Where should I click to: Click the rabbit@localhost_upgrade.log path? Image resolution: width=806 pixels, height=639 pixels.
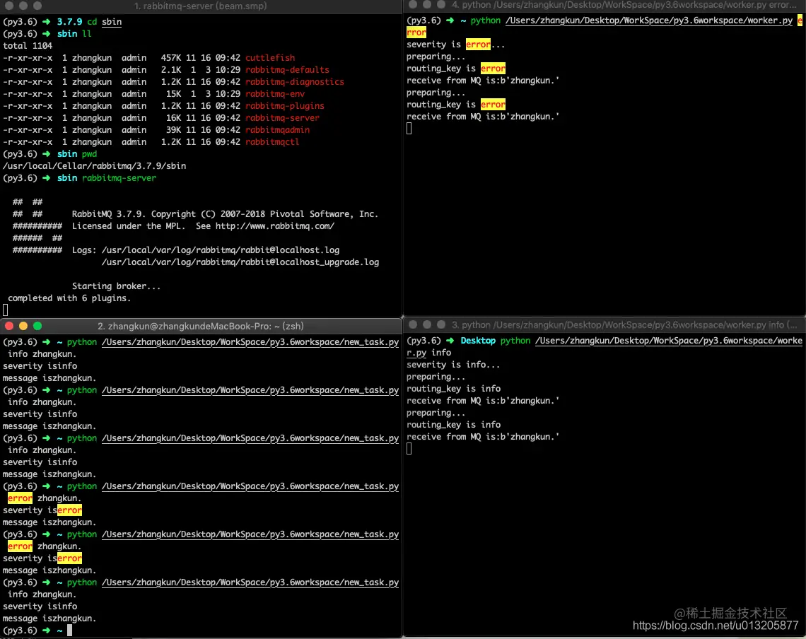(240, 262)
